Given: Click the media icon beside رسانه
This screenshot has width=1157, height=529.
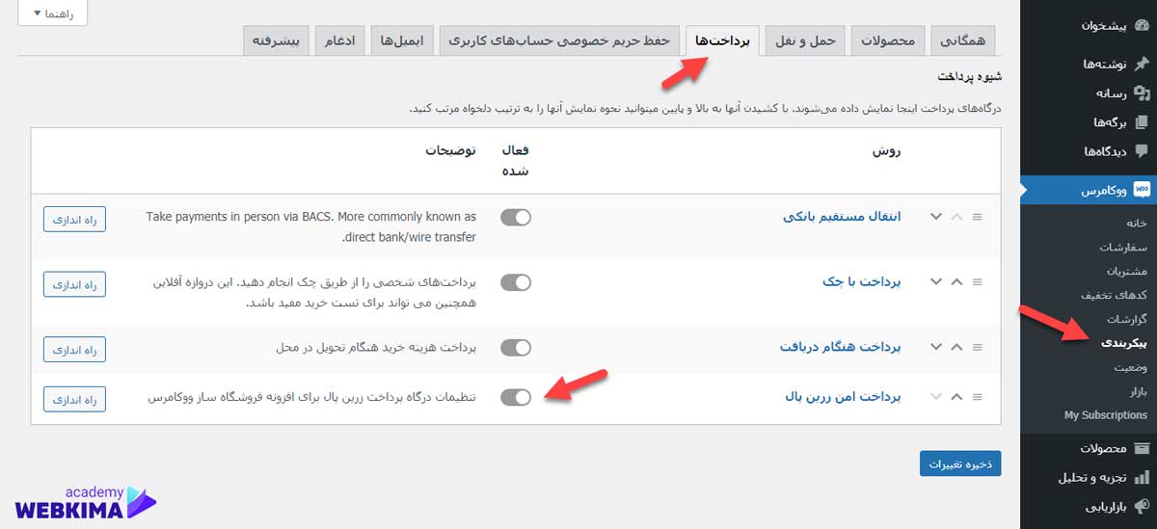Looking at the screenshot, I should click(1142, 93).
